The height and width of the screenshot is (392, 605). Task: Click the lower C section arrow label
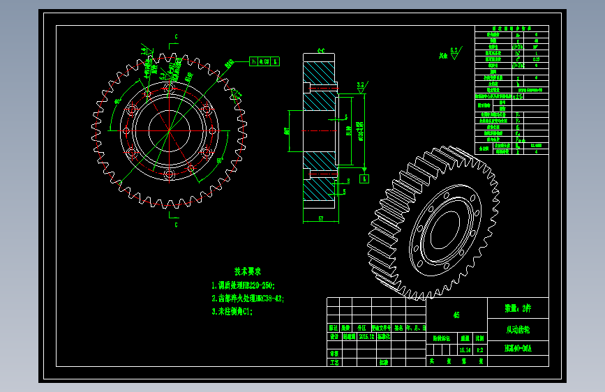coord(177,225)
